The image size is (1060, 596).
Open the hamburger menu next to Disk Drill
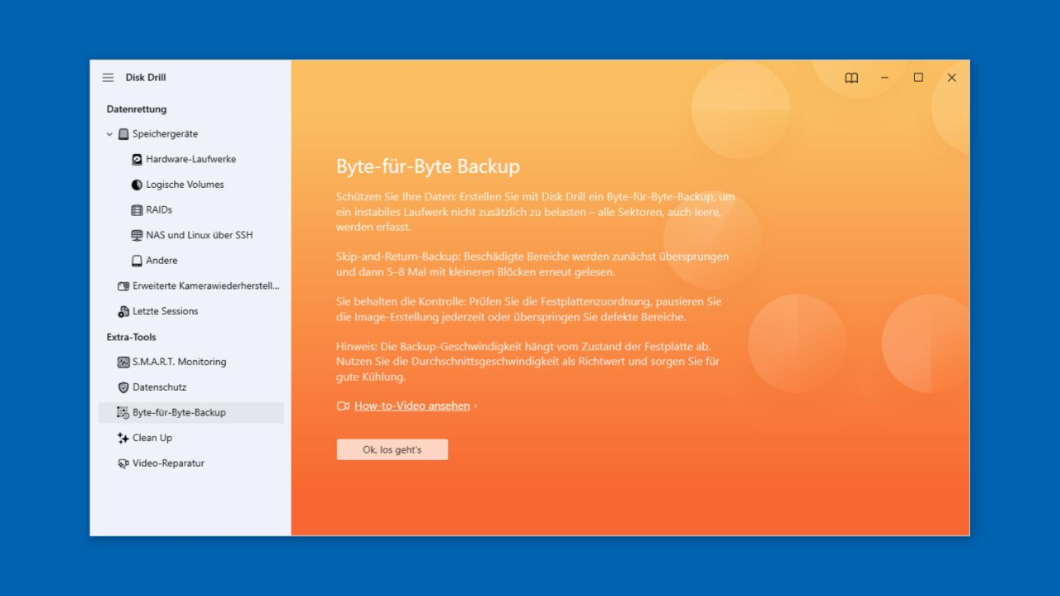tap(108, 78)
